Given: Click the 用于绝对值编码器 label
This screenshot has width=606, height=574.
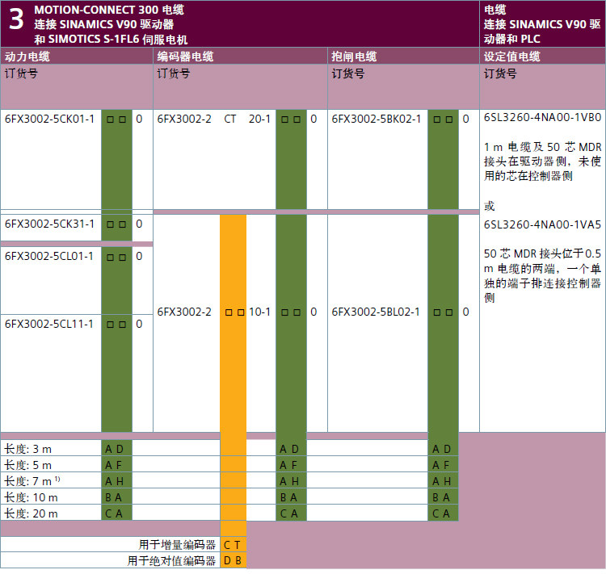Looking at the screenshot, I should [171, 561].
